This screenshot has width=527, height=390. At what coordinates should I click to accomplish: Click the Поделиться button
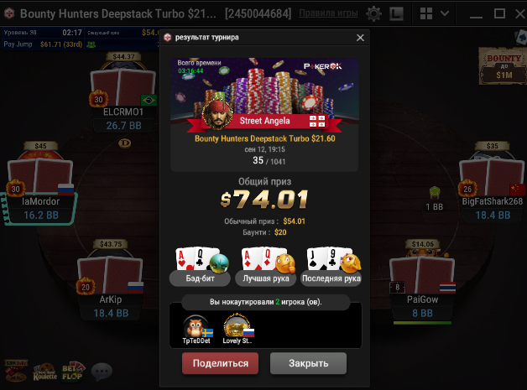pyautogui.click(x=220, y=363)
